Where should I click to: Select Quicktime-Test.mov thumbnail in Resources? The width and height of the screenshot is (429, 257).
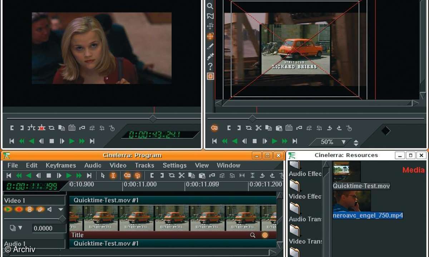pos(347,172)
